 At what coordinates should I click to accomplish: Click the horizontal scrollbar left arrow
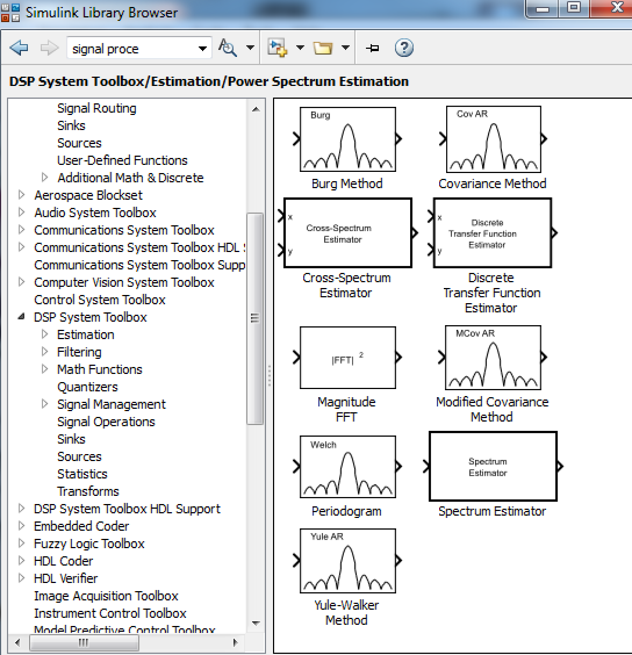(17, 642)
